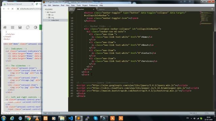Open the Windows Start menu
Image resolution: width=216 pixels, height=121 pixels.
click(x=4, y=118)
